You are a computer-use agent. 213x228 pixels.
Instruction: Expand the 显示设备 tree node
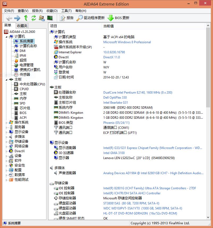(6, 132)
